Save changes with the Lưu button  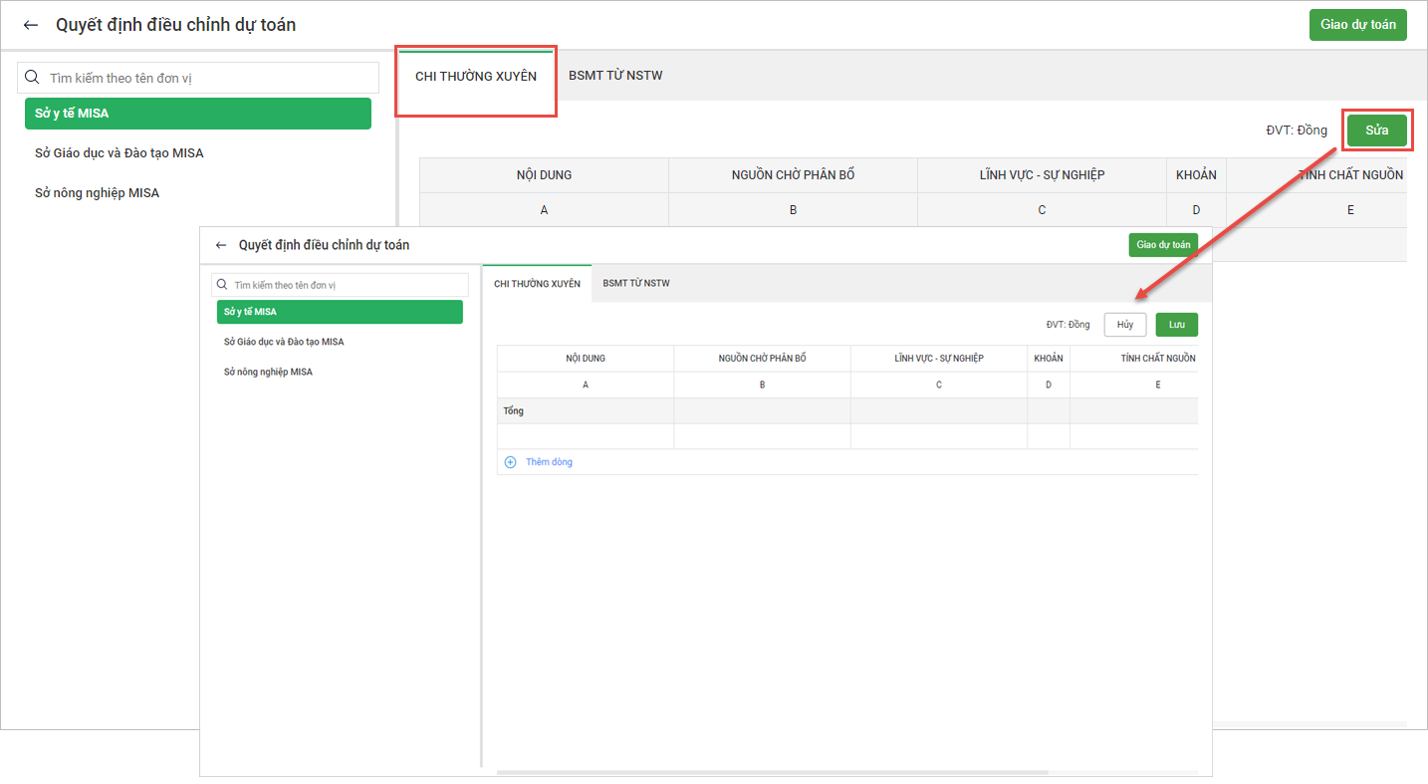(x=1176, y=325)
